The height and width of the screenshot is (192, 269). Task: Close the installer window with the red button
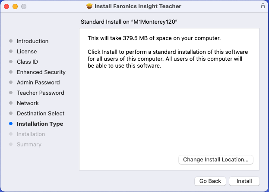6,6
